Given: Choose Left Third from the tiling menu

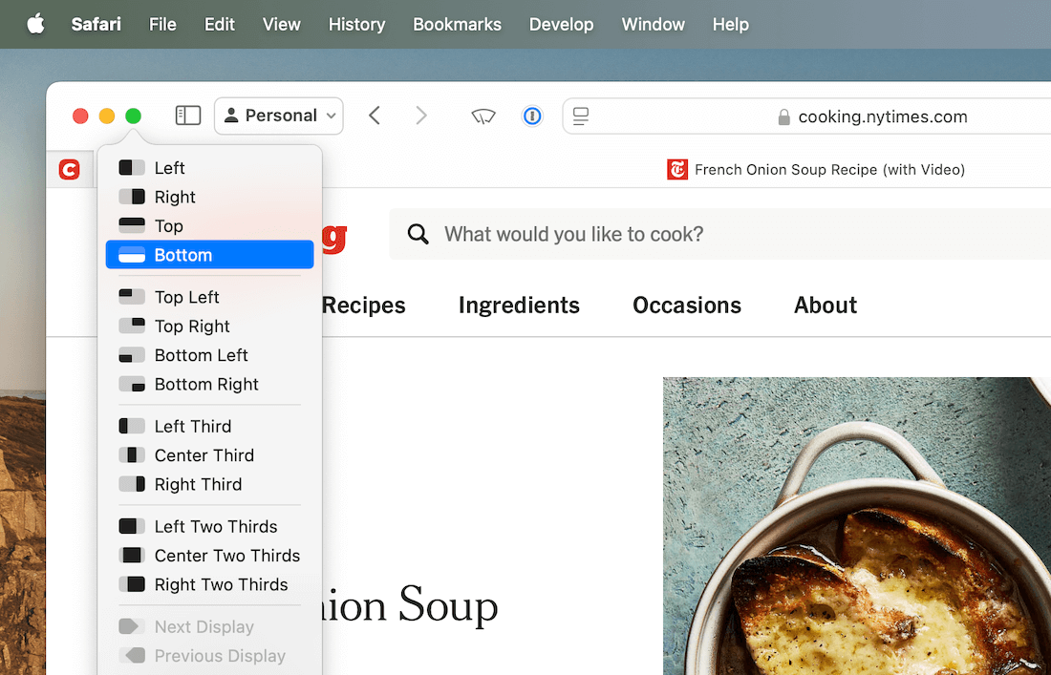Looking at the screenshot, I should click(x=192, y=426).
